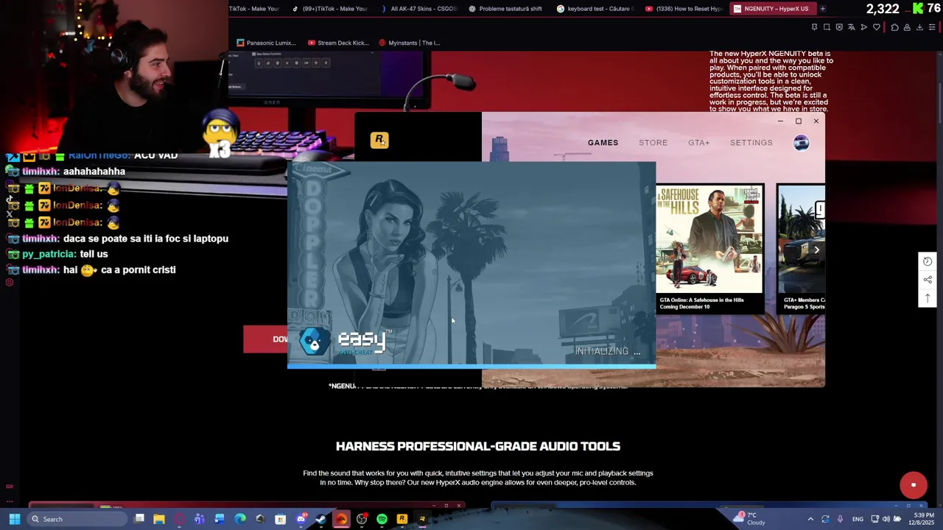Open the Windows Start menu

15,519
